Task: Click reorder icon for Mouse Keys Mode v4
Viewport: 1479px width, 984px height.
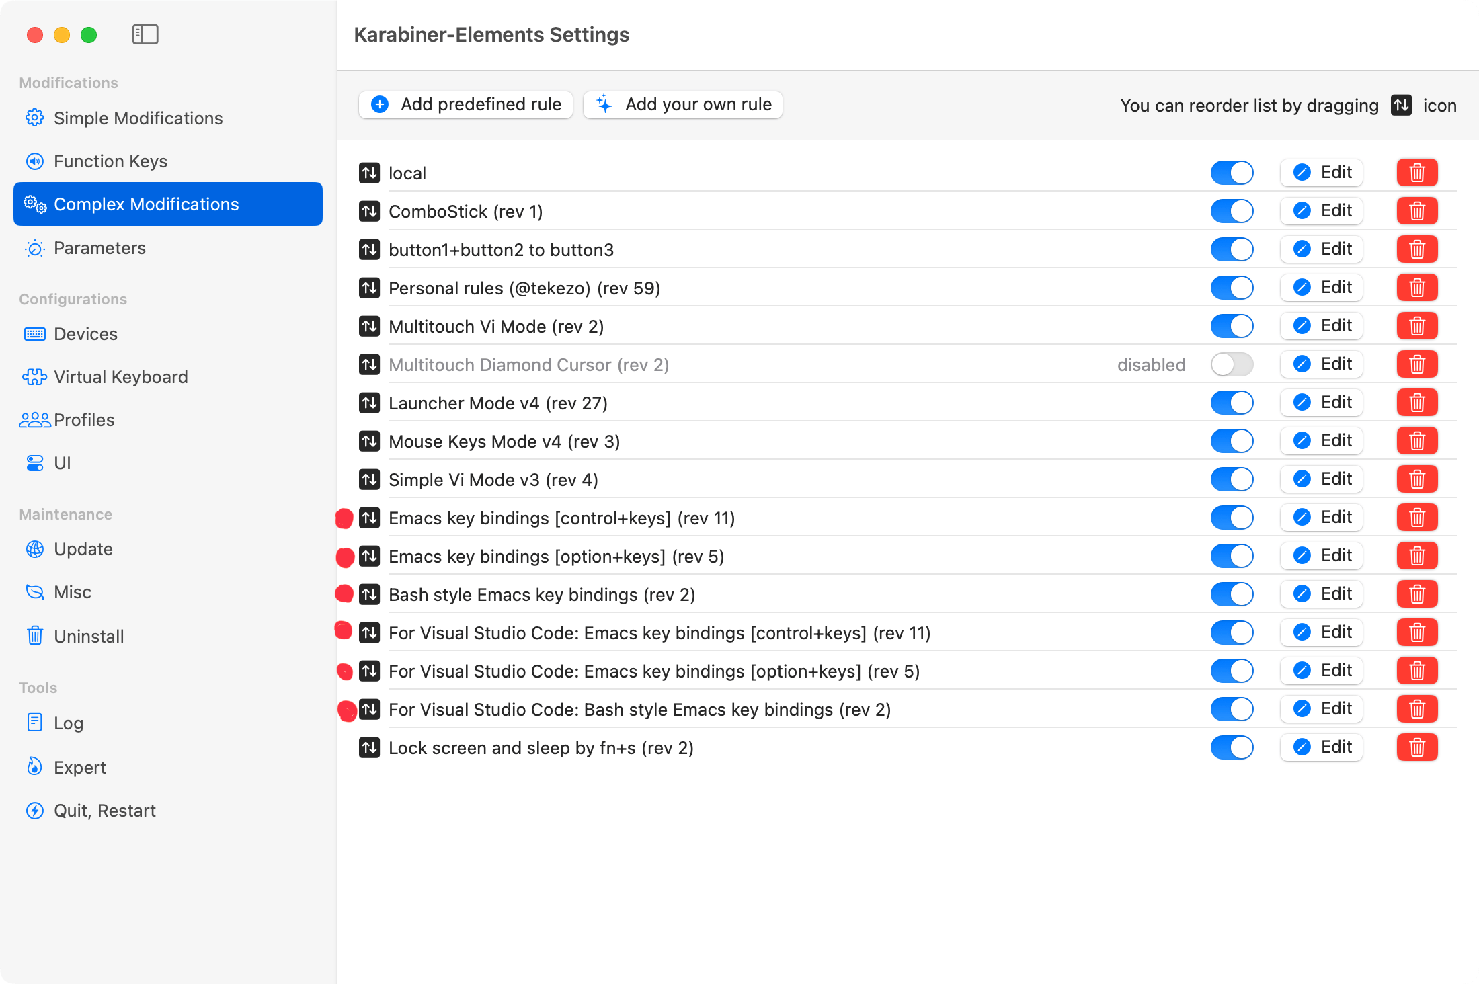Action: click(x=369, y=441)
